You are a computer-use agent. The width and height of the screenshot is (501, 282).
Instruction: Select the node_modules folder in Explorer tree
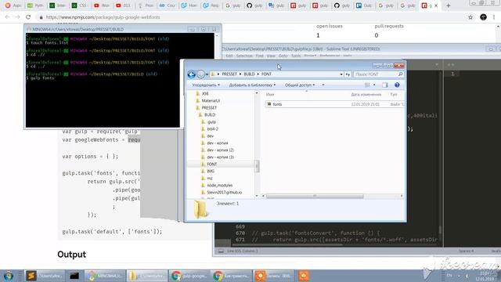219,185
